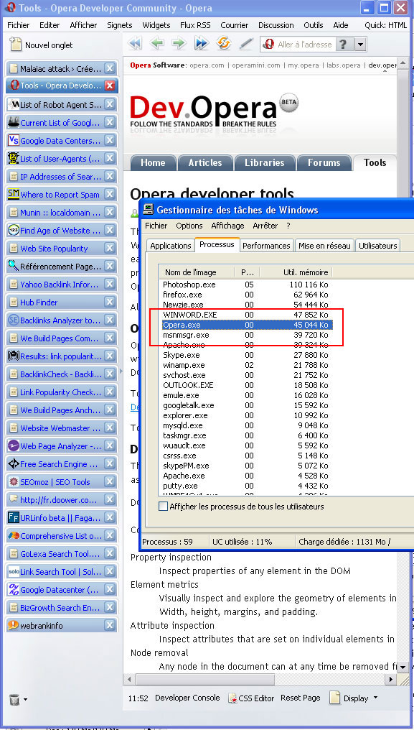Select Skype.exe process row
The height and width of the screenshot is (730, 414).
tap(247, 355)
